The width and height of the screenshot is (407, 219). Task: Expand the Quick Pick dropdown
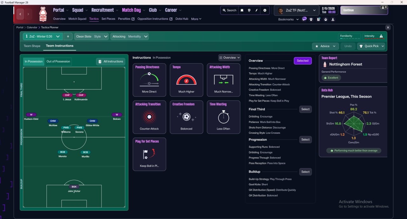tap(371, 46)
